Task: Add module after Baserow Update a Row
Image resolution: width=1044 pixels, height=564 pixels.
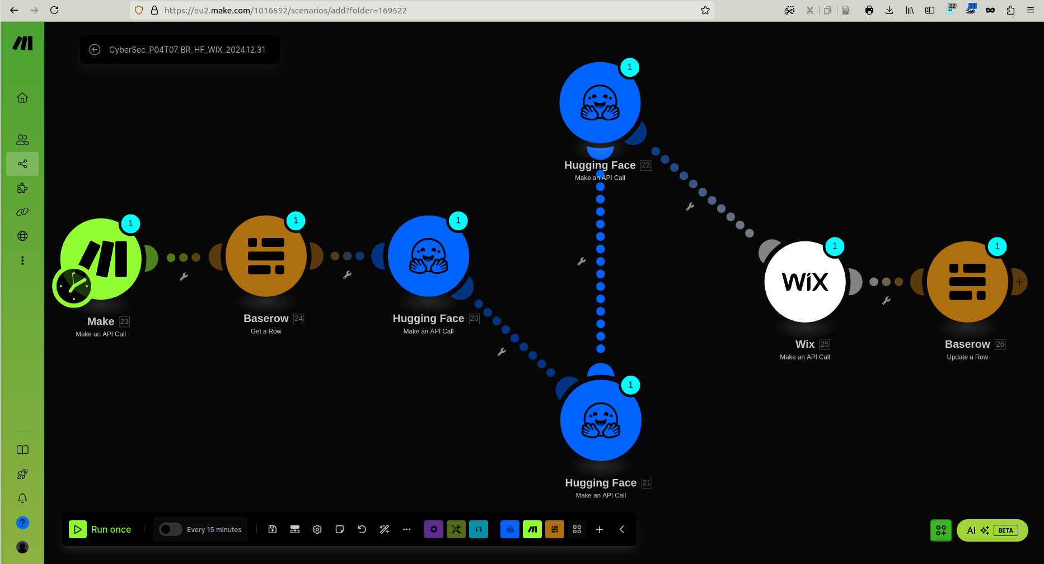Action: pos(1019,282)
